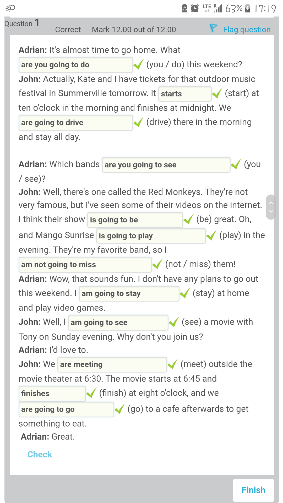
Task: Select the 'starts' answer field
Action: pyautogui.click(x=185, y=94)
